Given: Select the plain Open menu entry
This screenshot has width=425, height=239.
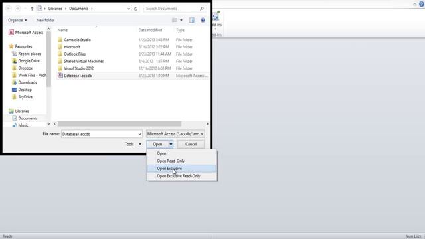Looking at the screenshot, I should click(181, 153).
